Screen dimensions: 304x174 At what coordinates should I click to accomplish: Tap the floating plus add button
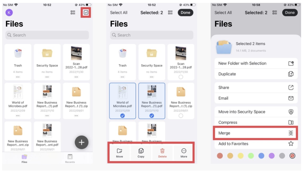coord(81,143)
